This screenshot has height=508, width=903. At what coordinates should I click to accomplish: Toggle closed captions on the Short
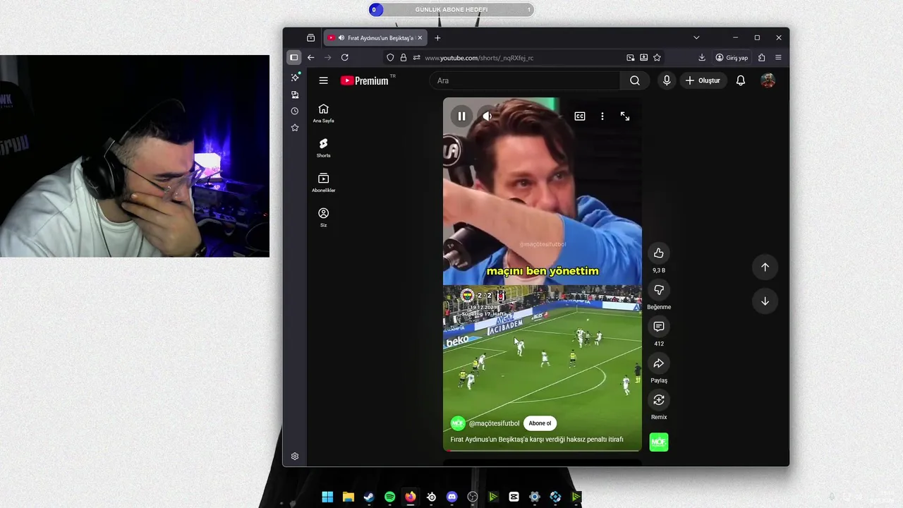click(580, 116)
